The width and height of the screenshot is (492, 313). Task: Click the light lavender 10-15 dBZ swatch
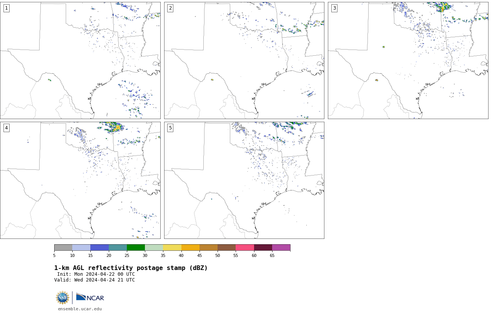click(x=81, y=247)
